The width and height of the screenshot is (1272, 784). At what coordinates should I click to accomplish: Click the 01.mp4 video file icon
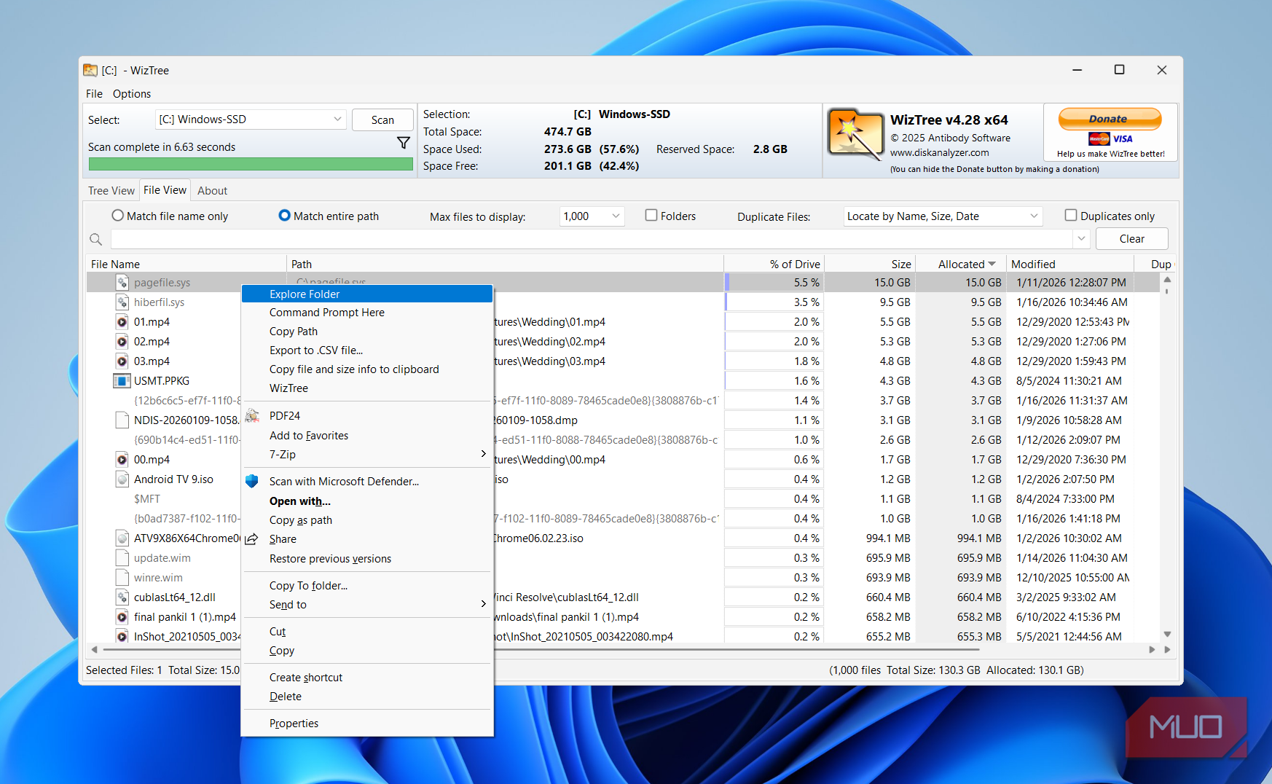tap(122, 321)
